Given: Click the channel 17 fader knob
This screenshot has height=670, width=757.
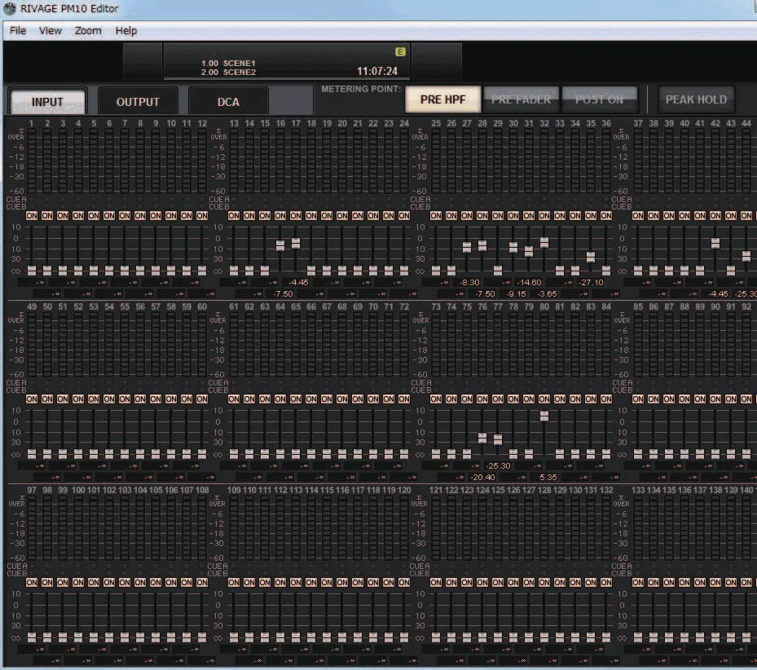Looking at the screenshot, I should pos(296,243).
